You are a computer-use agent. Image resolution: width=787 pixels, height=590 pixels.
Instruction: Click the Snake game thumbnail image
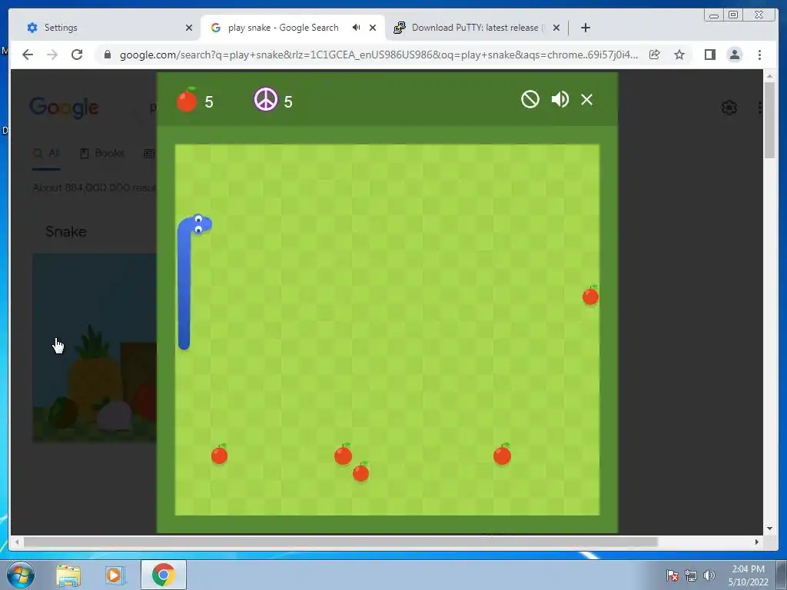[x=95, y=348]
